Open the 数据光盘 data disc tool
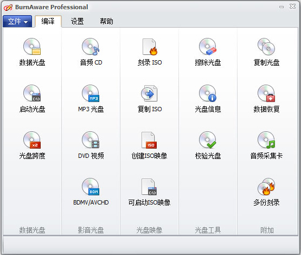Screen dimensions: 301x255 click(x=32, y=52)
